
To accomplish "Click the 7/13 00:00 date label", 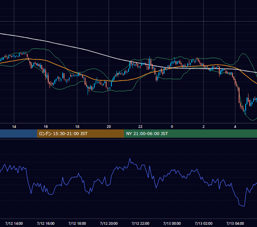I will pyautogui.click(x=172, y=223).
